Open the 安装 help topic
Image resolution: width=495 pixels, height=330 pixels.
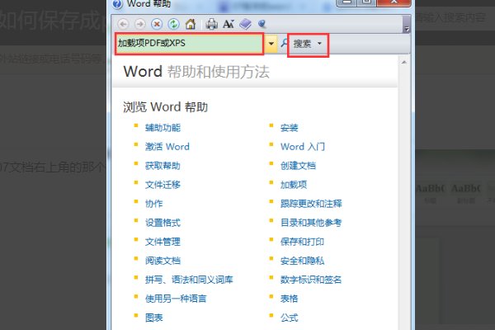[x=289, y=128]
